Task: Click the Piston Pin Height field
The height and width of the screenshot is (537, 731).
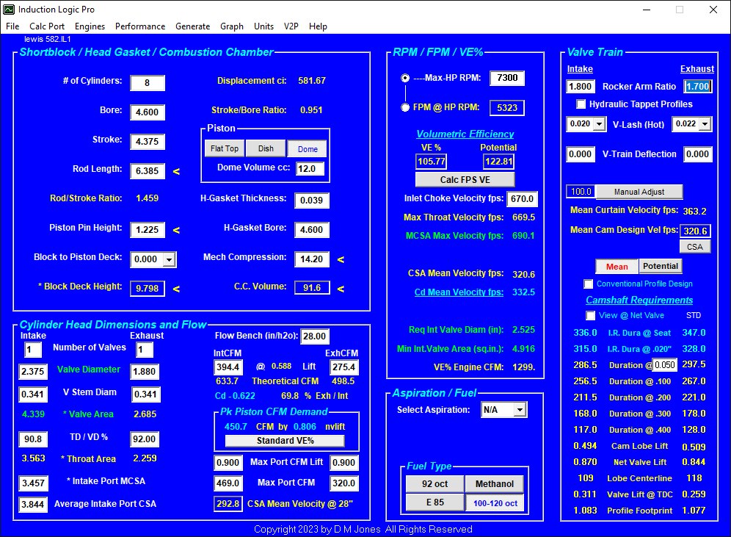Action: 148,229
